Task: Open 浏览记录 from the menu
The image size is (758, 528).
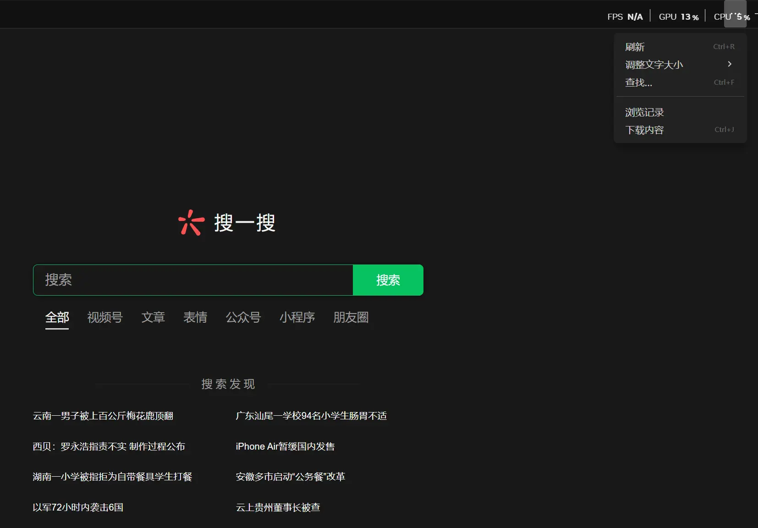Action: coord(644,112)
